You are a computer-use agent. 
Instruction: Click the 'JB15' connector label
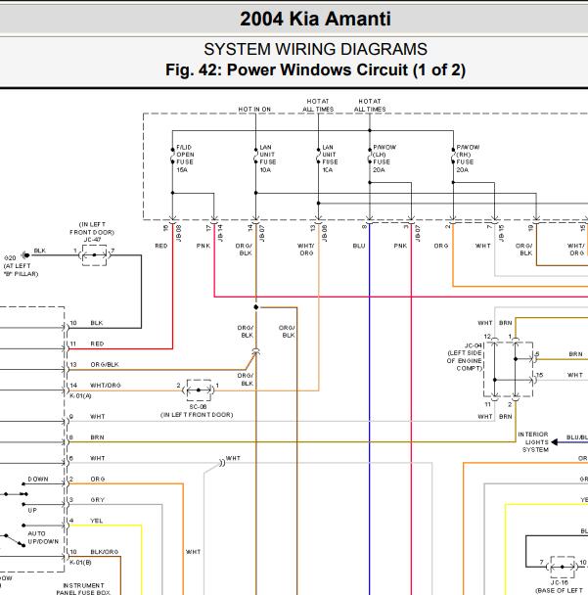501,233
